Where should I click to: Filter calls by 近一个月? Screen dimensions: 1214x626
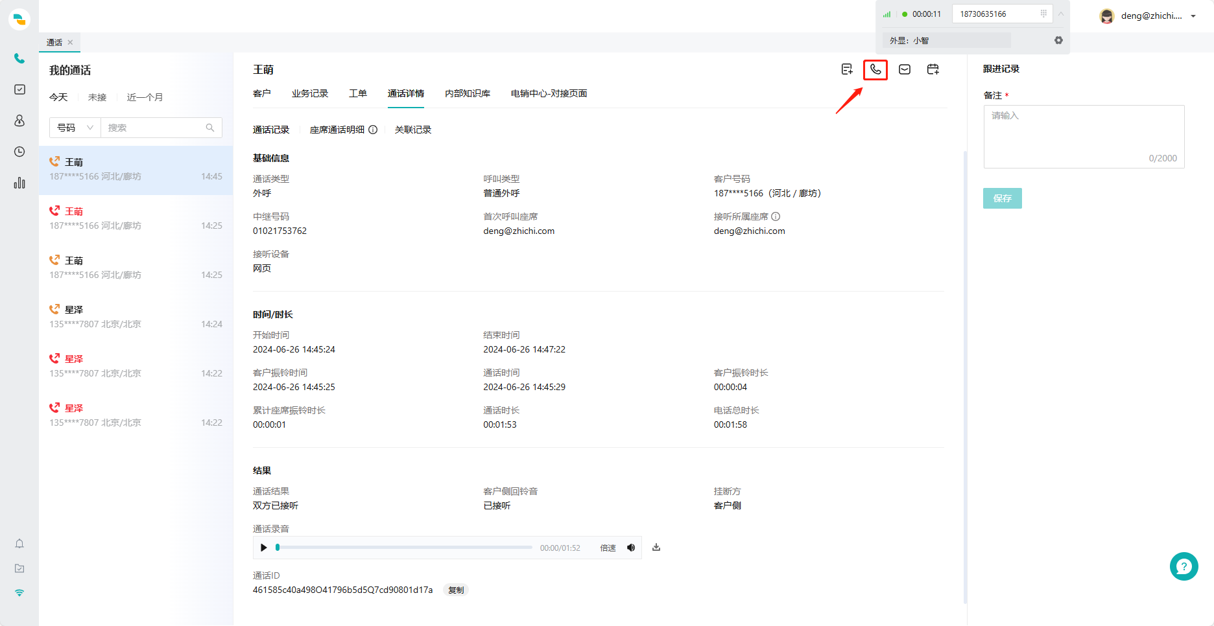pos(145,97)
